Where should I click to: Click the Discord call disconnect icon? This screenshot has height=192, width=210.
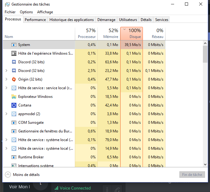coord(117,189)
